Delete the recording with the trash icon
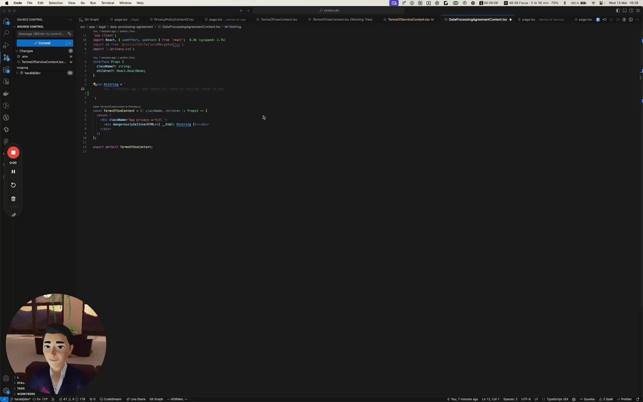This screenshot has height=402, width=643. point(13,198)
